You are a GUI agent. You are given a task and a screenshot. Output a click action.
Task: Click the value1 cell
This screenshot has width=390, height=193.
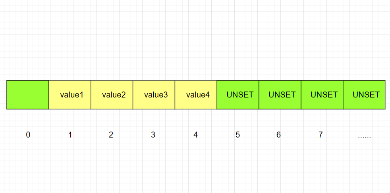70,94
